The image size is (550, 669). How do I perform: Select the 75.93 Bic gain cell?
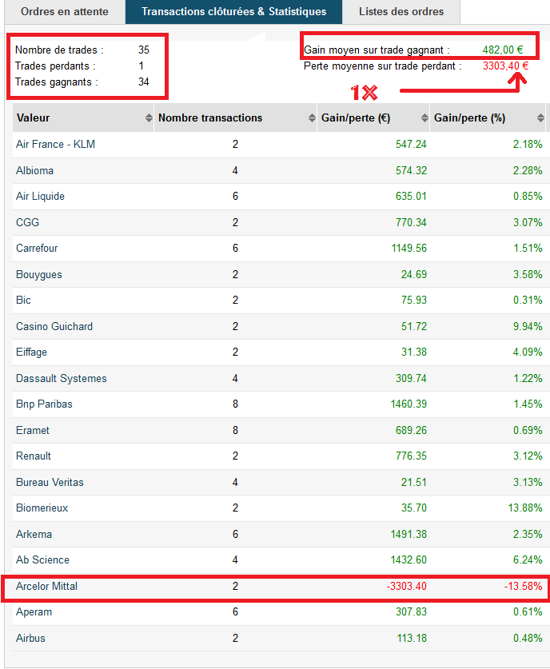pyautogui.click(x=414, y=300)
